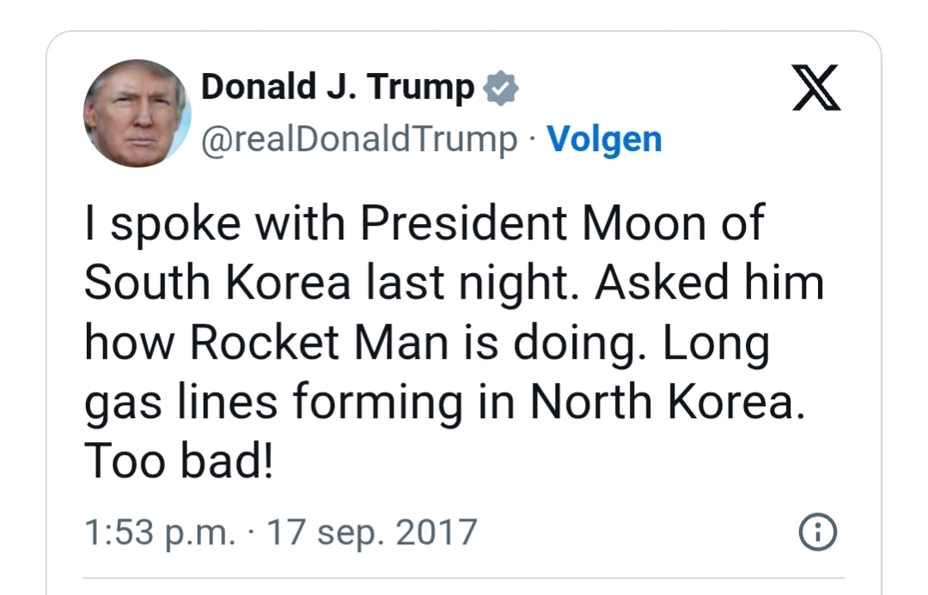Click the X logo icon

click(x=815, y=87)
